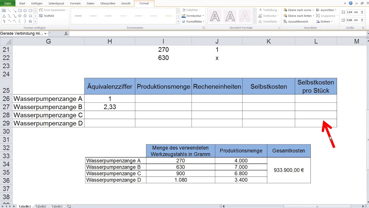Viewport: 369px width, 208px height.
Task: Insert text box icon in shapes gallery
Action: [x=4, y=11]
